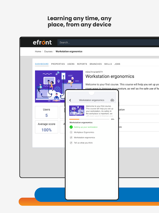Click the Search field in top bar
The height and width of the screenshot is (213, 159).
tap(108, 42)
